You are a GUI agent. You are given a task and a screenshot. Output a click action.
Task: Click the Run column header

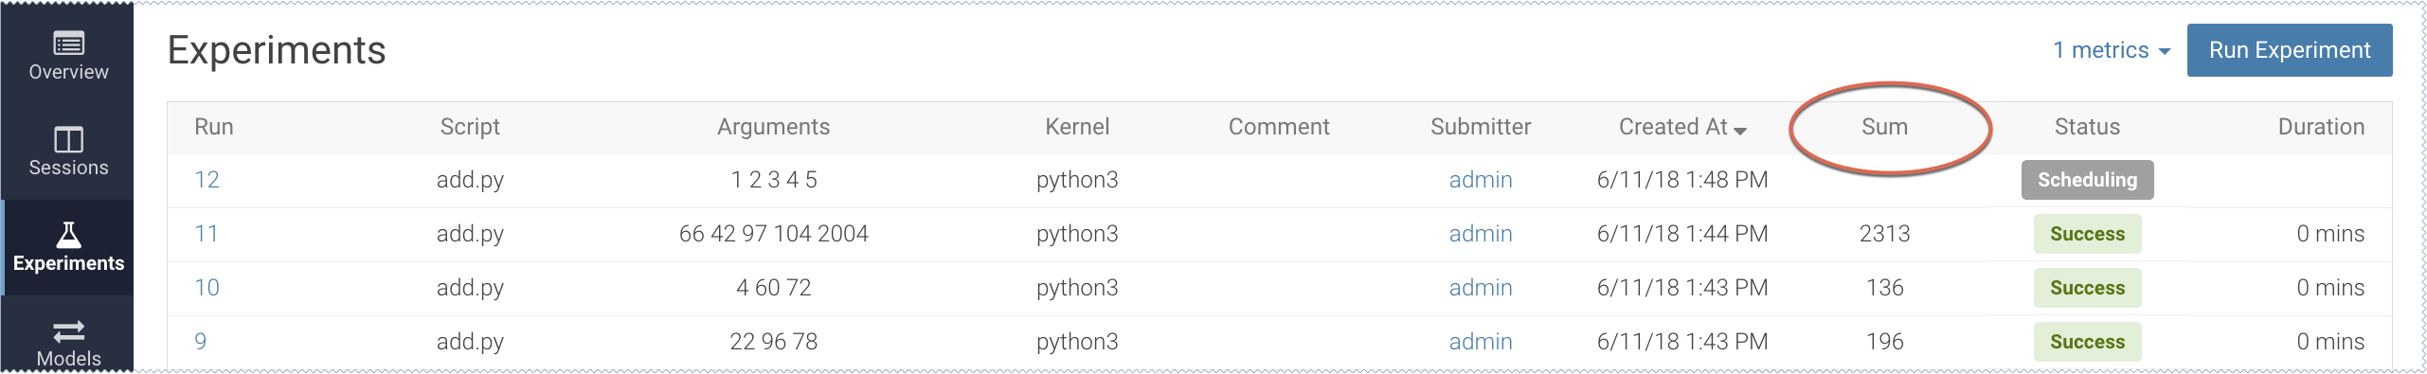tap(213, 127)
